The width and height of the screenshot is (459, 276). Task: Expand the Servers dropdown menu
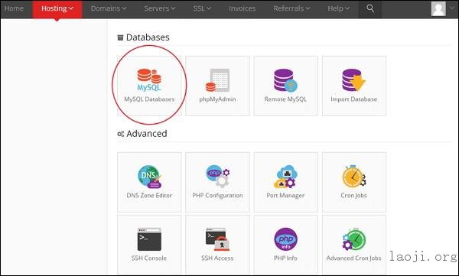click(x=160, y=8)
